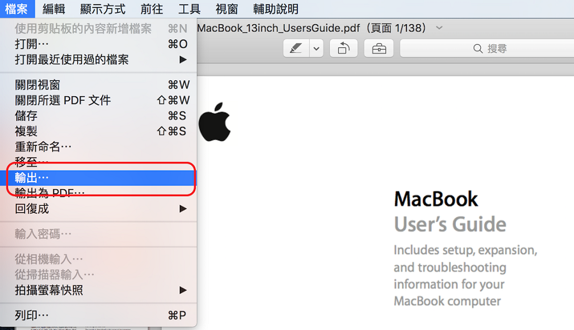The width and height of the screenshot is (574, 330).
Task: Show the markup toolbox icon
Action: click(x=379, y=48)
